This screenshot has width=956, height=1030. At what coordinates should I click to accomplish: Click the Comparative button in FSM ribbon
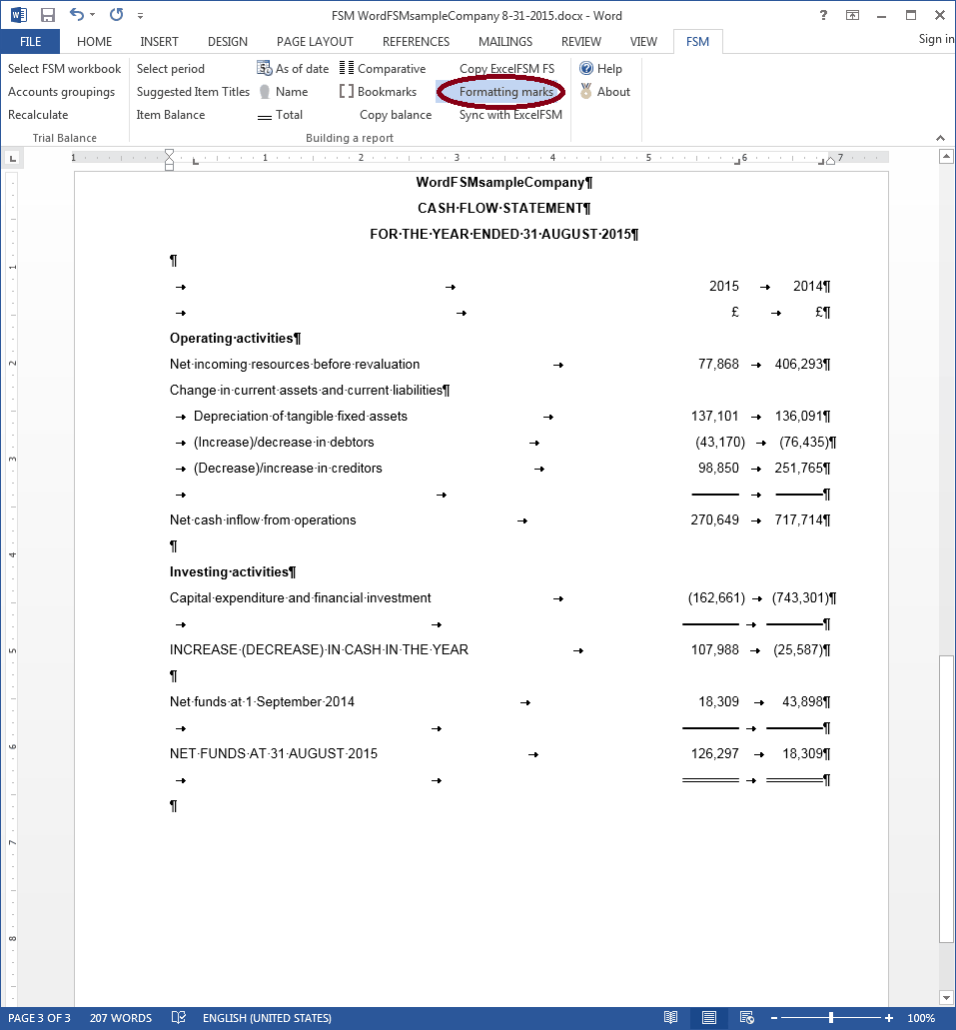click(383, 69)
